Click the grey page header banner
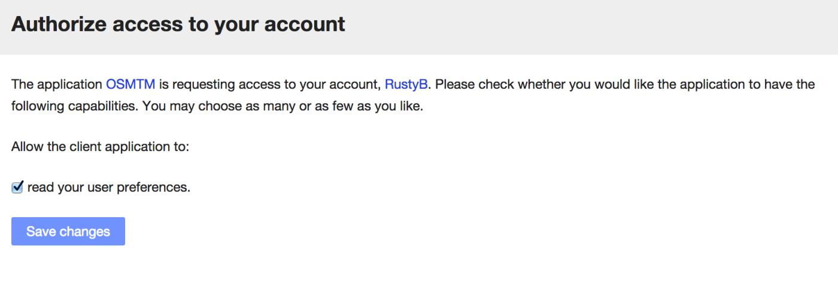Image resolution: width=838 pixels, height=287 pixels. [x=419, y=27]
